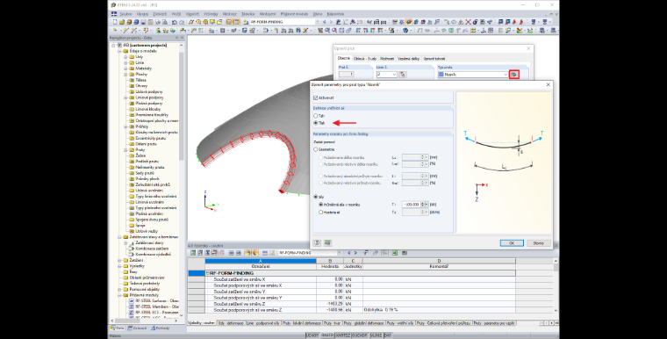Click the help icon in Nosník dialog
Image resolution: width=667 pixels, height=339 pixels.
click(x=317, y=242)
